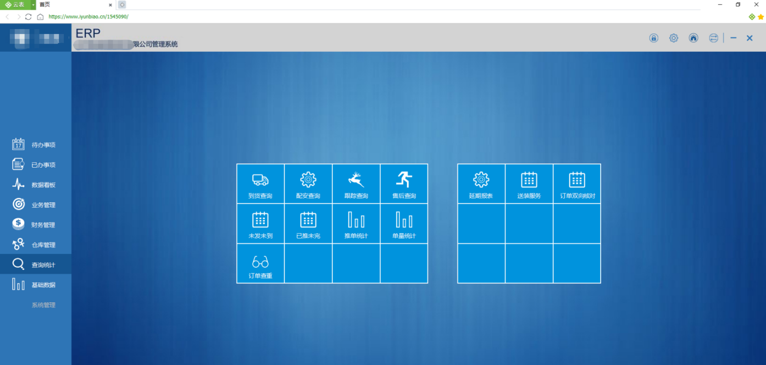Select 仓库管理 in the sidebar
766x365 pixels.
(36, 245)
